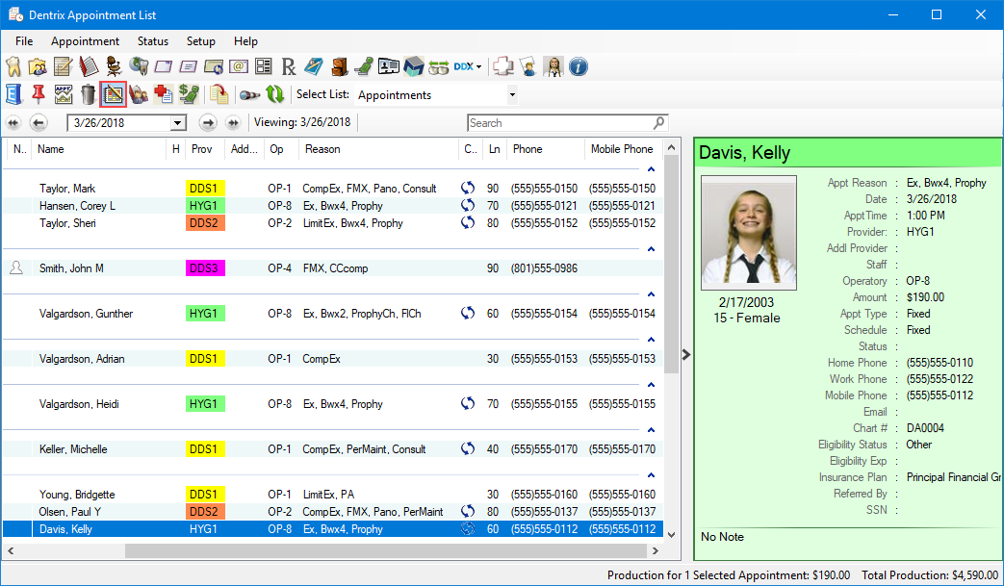1004x586 pixels.
Task: Click the green refresh arrows icon
Action: coord(274,93)
